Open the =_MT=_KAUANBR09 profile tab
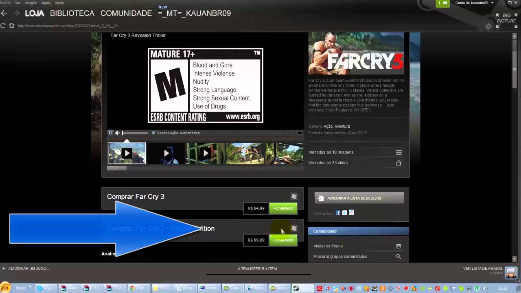521x293 pixels. tap(194, 13)
